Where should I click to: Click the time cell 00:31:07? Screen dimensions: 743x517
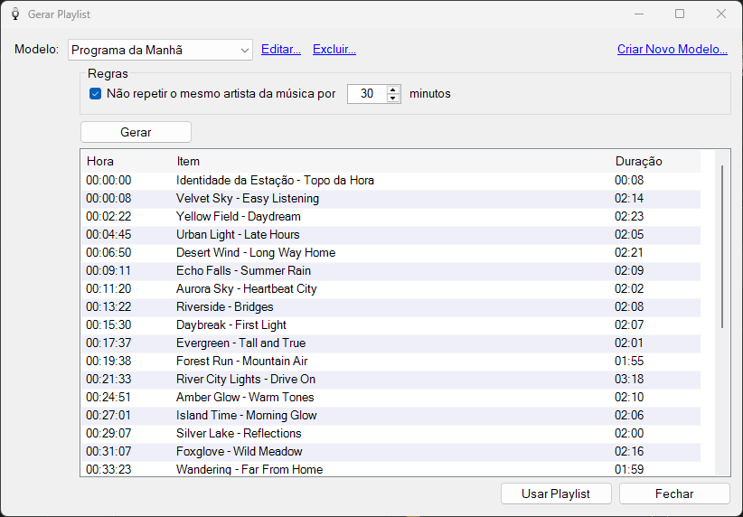tap(108, 451)
